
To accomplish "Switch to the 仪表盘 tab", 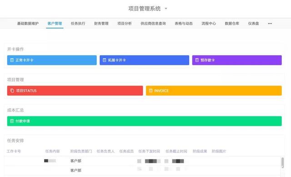I will [254, 23].
